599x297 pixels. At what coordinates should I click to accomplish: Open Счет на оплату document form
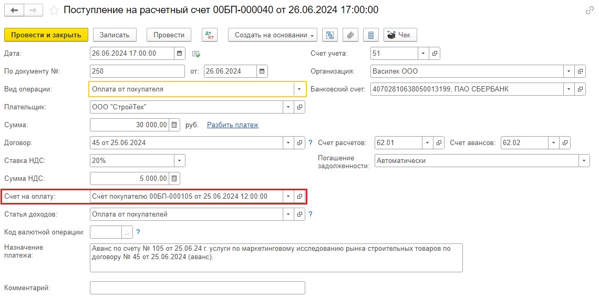point(300,197)
